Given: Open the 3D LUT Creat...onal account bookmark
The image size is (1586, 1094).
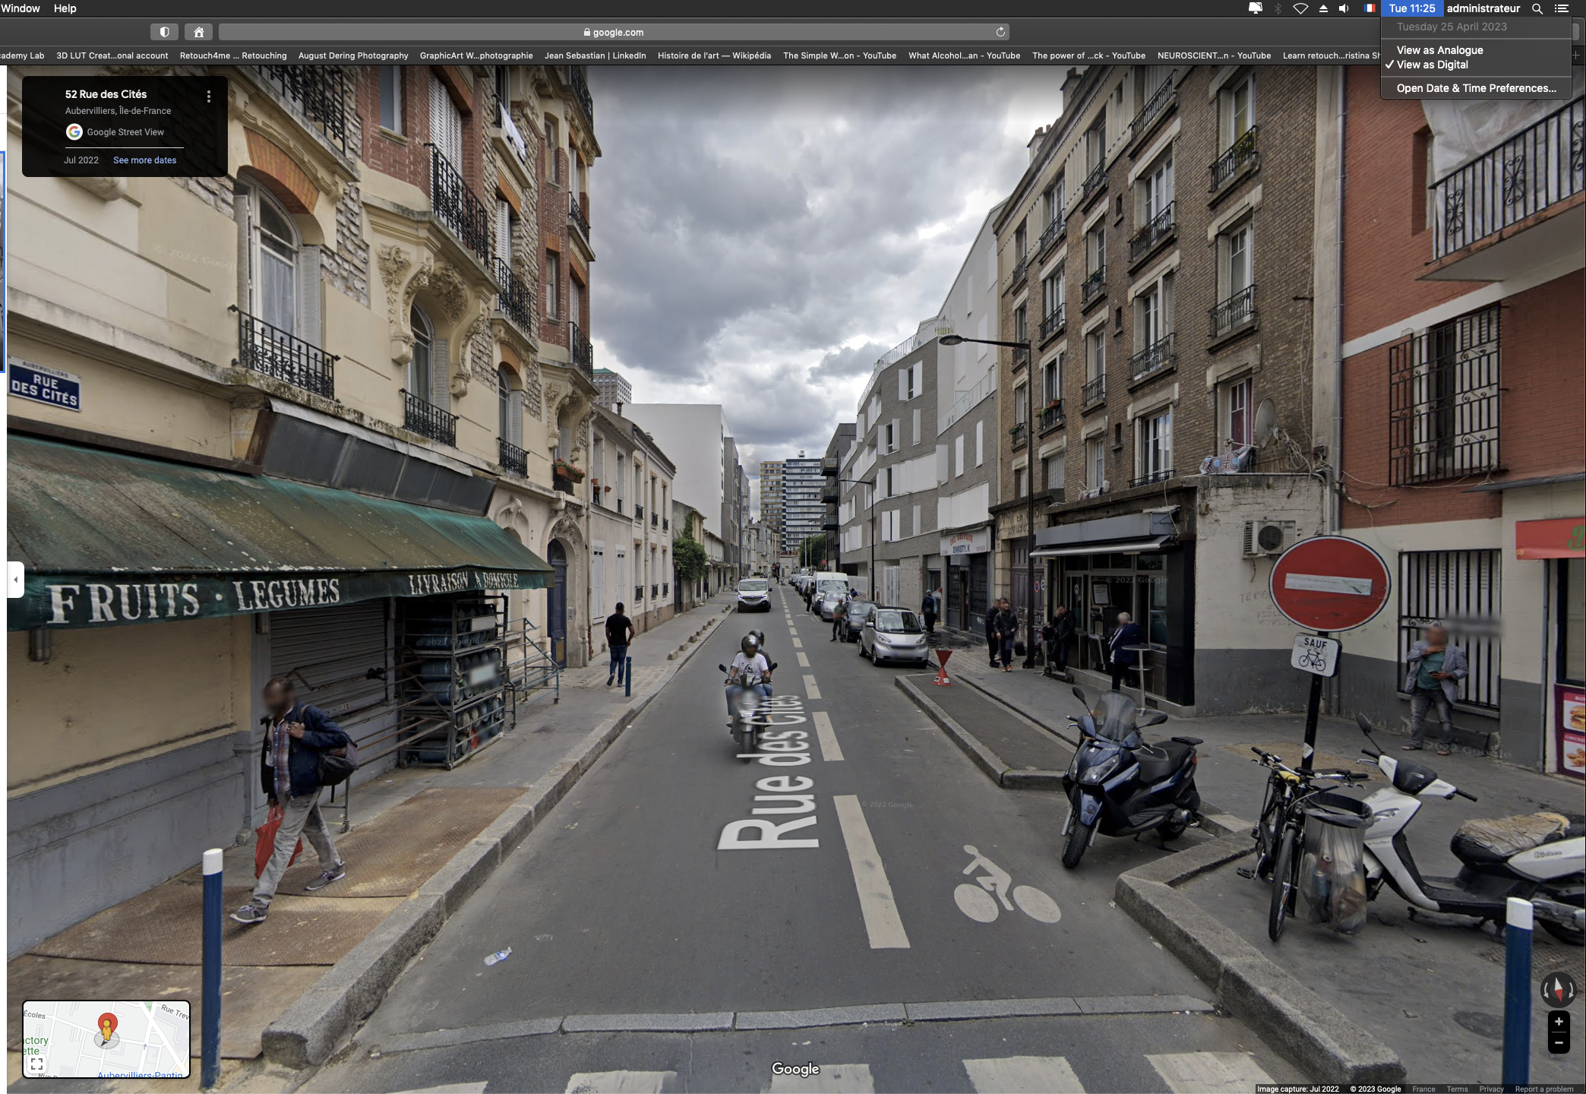Looking at the screenshot, I should click(x=112, y=55).
